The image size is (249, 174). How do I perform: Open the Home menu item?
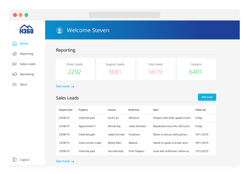pos(24,43)
